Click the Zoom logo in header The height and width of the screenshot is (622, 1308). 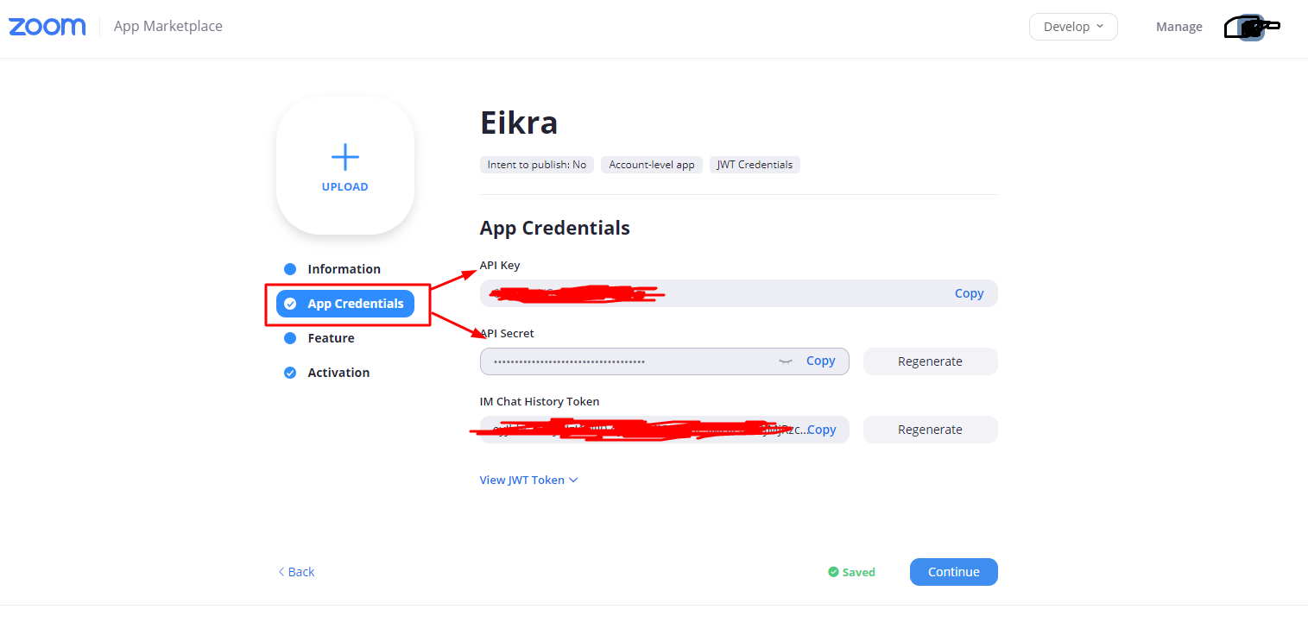[47, 27]
